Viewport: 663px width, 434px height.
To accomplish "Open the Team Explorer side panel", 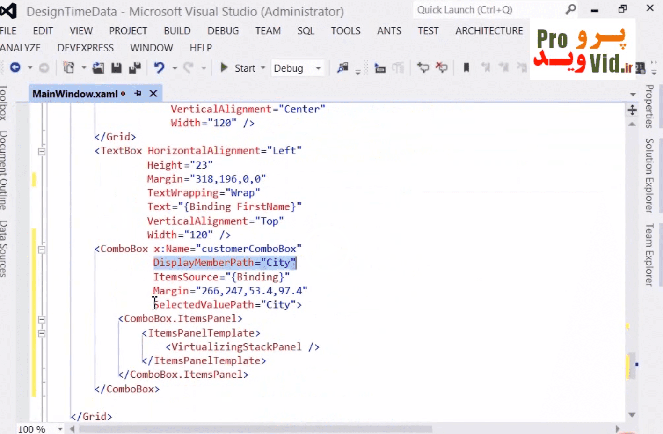I will (649, 254).
